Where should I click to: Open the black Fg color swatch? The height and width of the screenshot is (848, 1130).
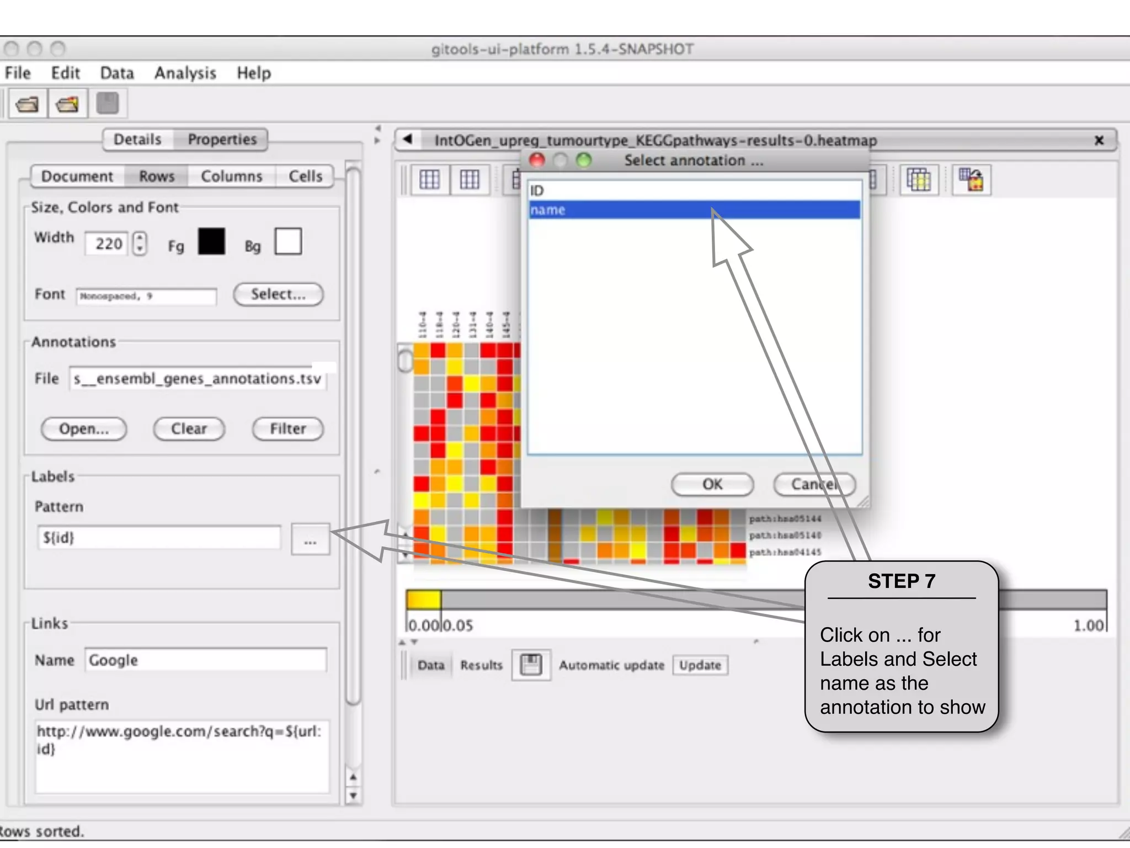click(x=211, y=242)
